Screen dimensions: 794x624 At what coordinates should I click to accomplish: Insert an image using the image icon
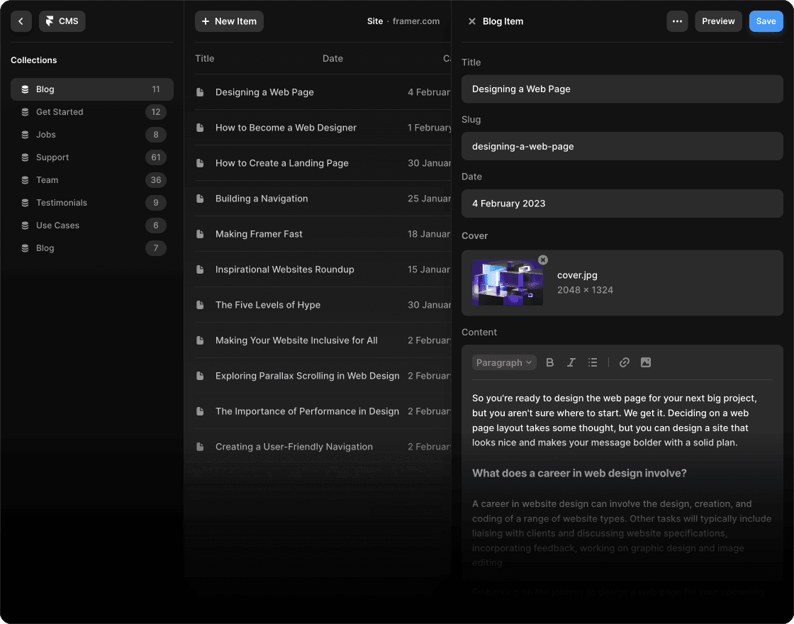[x=645, y=362]
